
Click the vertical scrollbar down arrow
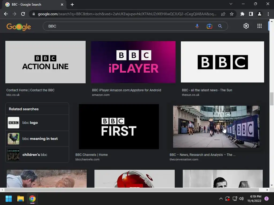click(272, 185)
